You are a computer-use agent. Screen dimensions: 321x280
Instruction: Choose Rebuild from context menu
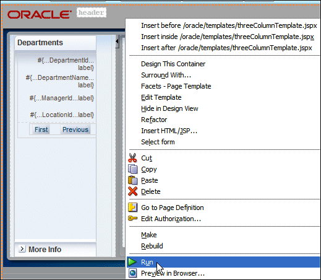coord(152,246)
